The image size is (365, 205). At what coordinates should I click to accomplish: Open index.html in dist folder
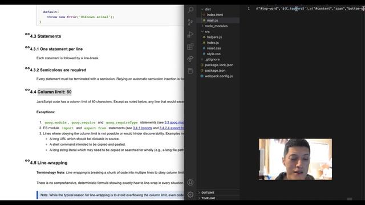215,15
